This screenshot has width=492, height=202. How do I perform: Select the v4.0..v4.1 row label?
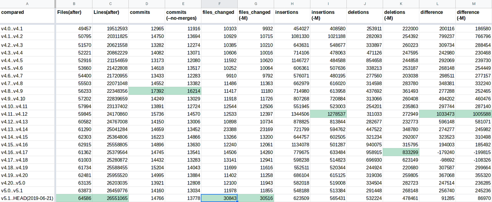pos(27,29)
